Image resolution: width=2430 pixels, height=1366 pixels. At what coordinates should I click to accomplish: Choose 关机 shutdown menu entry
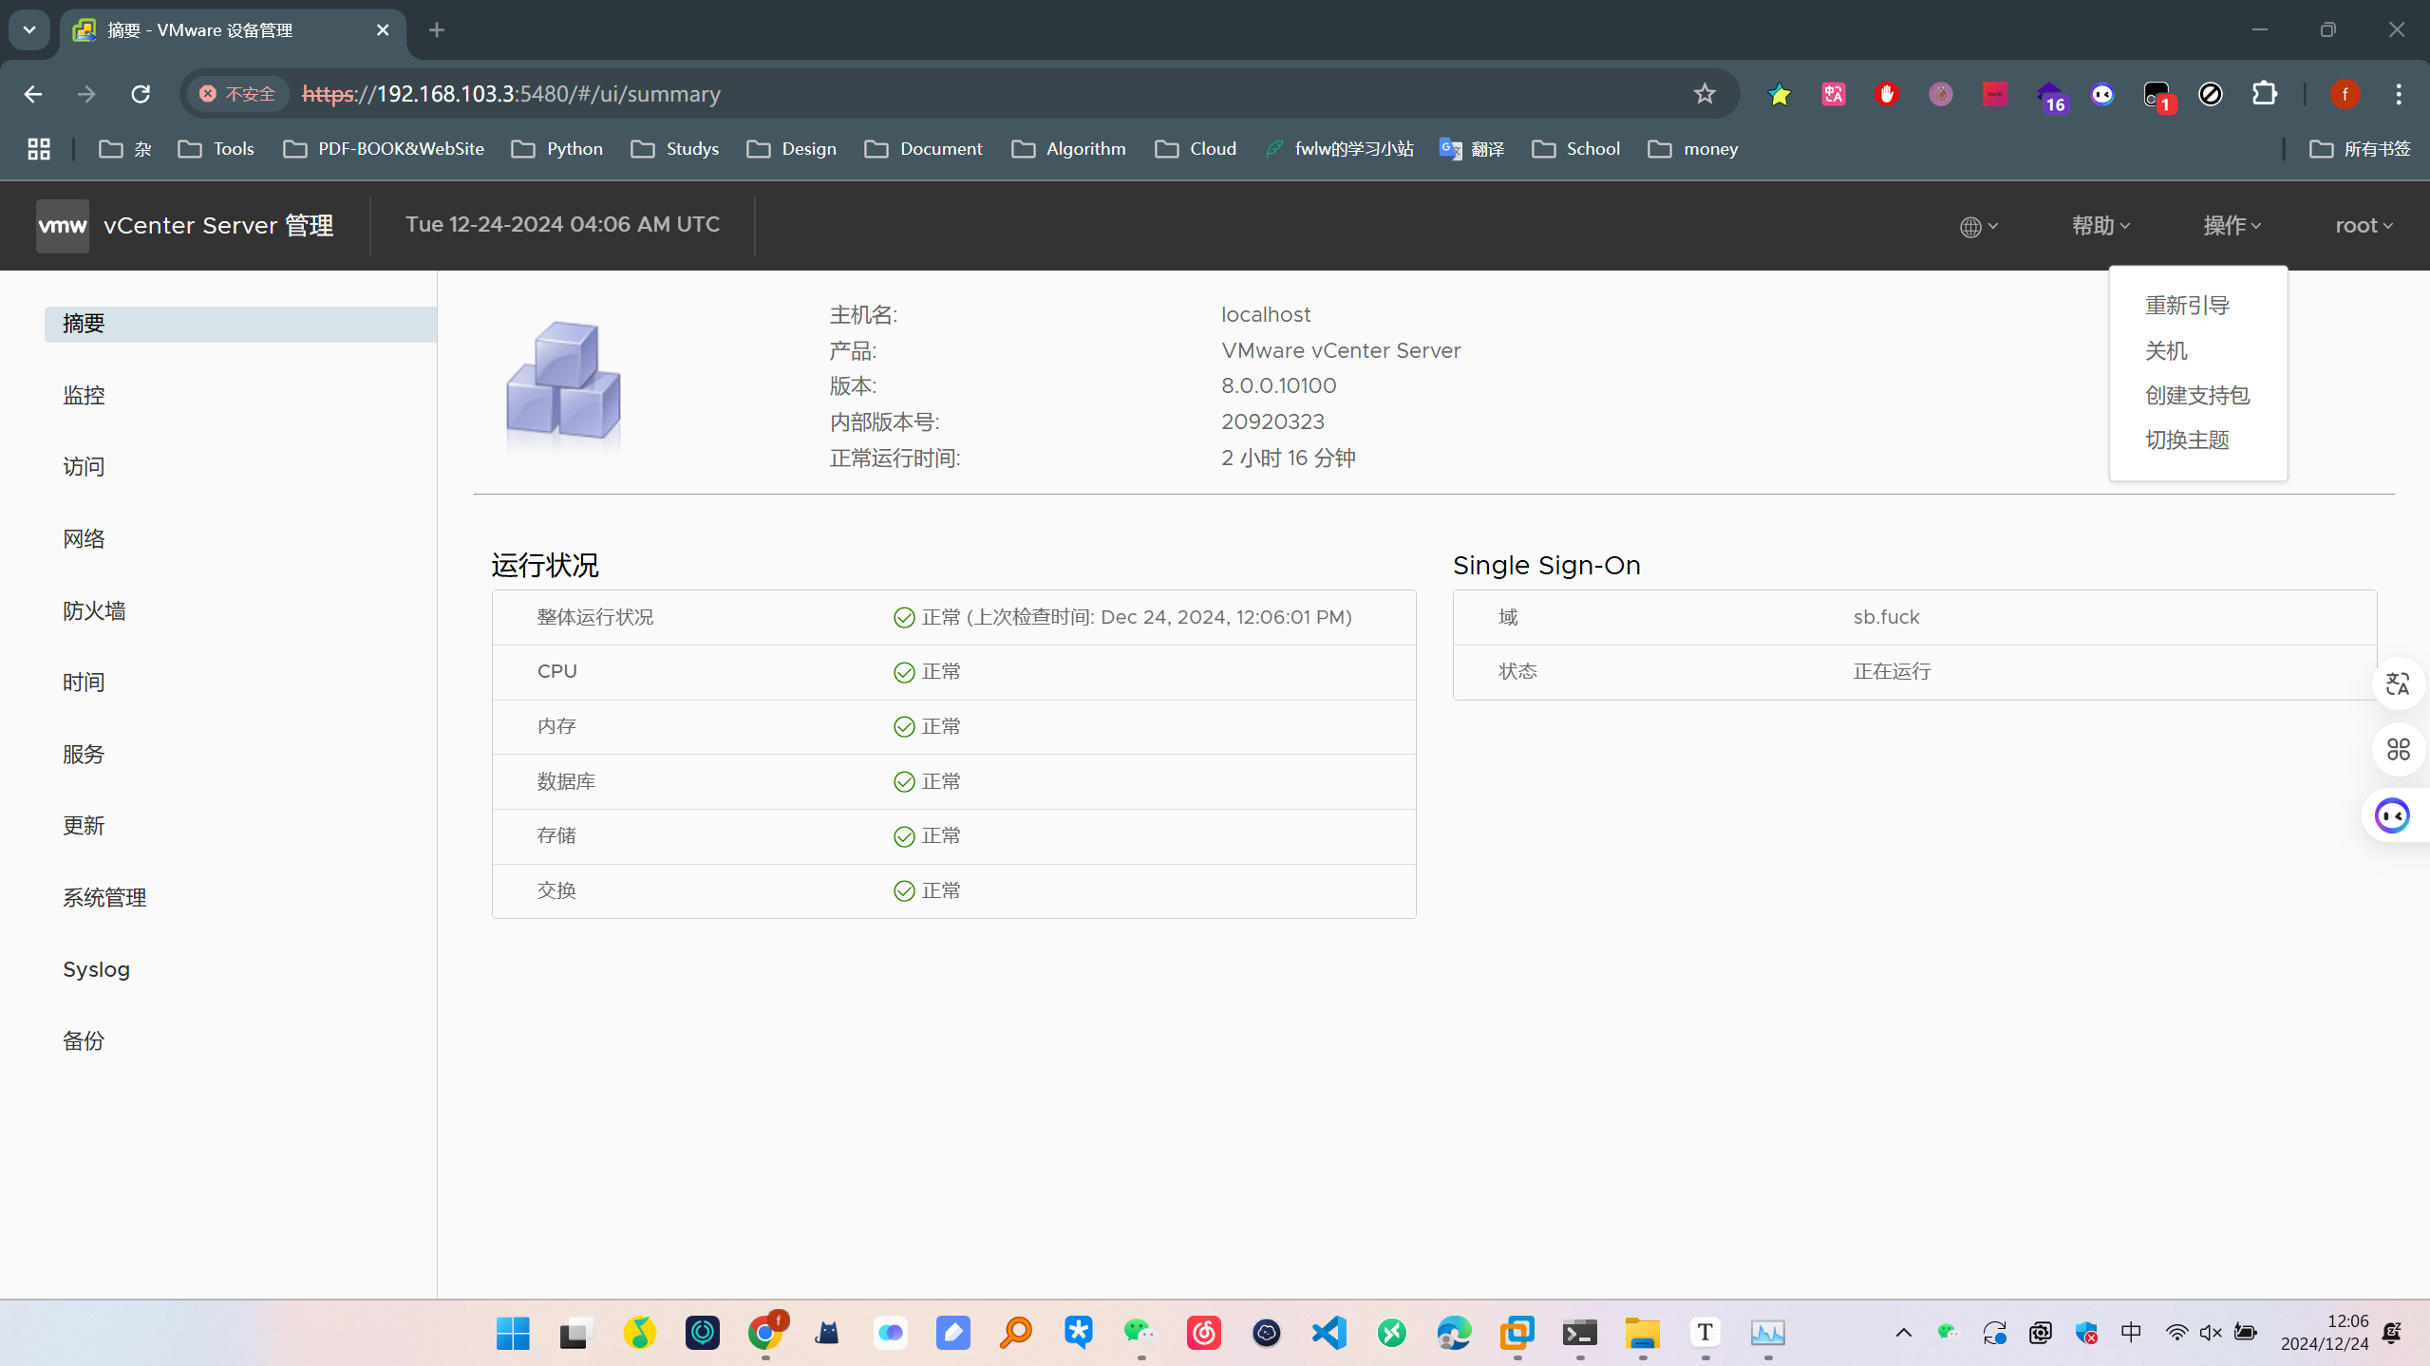pos(2166,351)
